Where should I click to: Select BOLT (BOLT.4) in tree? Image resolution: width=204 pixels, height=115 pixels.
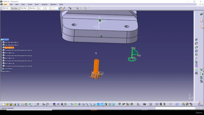click(x=9, y=63)
